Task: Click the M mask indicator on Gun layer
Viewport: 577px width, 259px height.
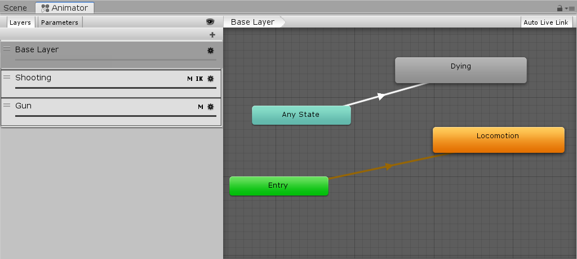Action: pos(201,107)
